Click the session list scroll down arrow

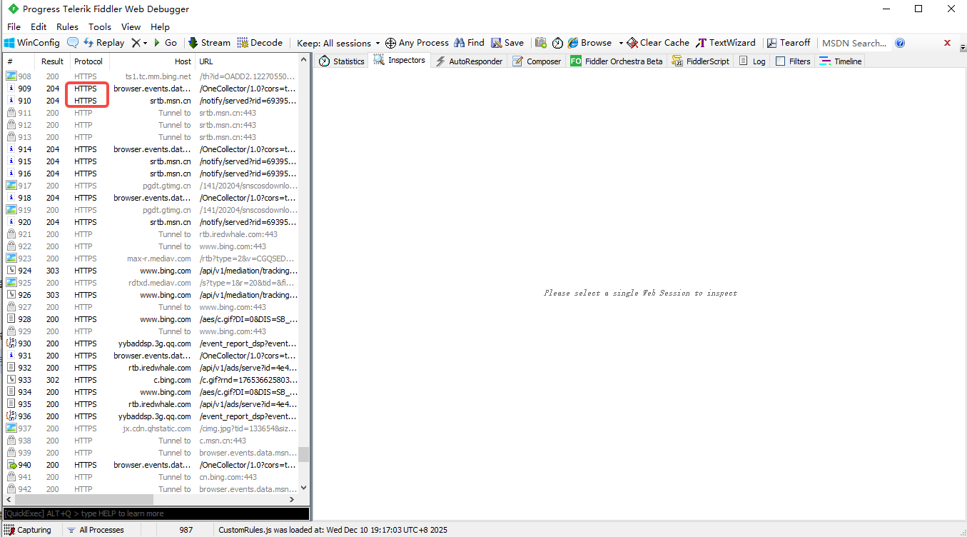[304, 488]
